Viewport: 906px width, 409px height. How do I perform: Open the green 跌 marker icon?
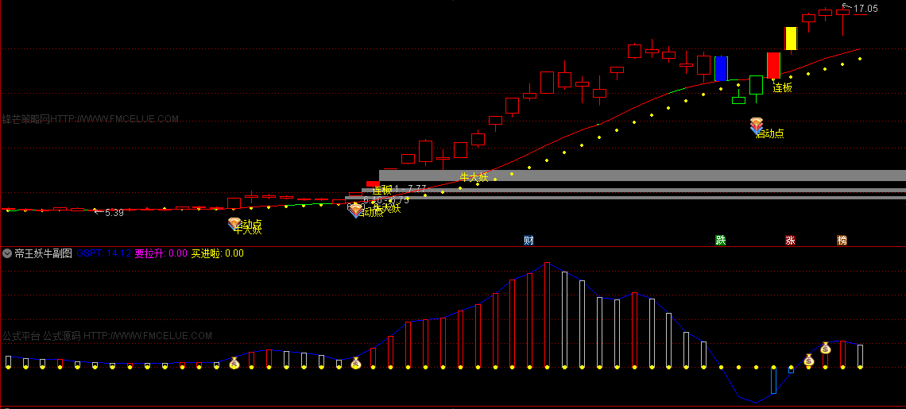[721, 241]
